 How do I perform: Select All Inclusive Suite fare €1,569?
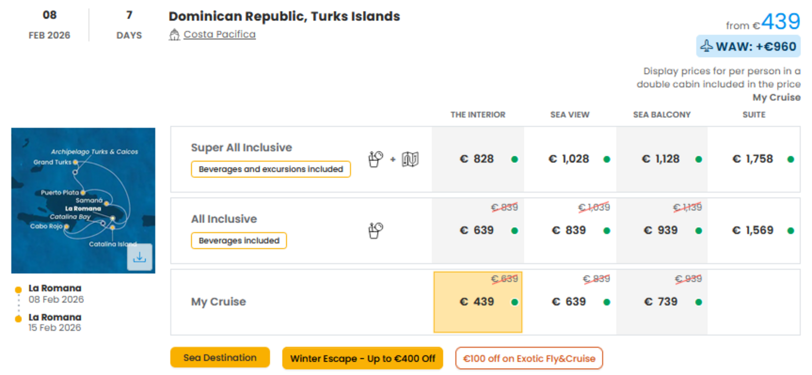(754, 231)
